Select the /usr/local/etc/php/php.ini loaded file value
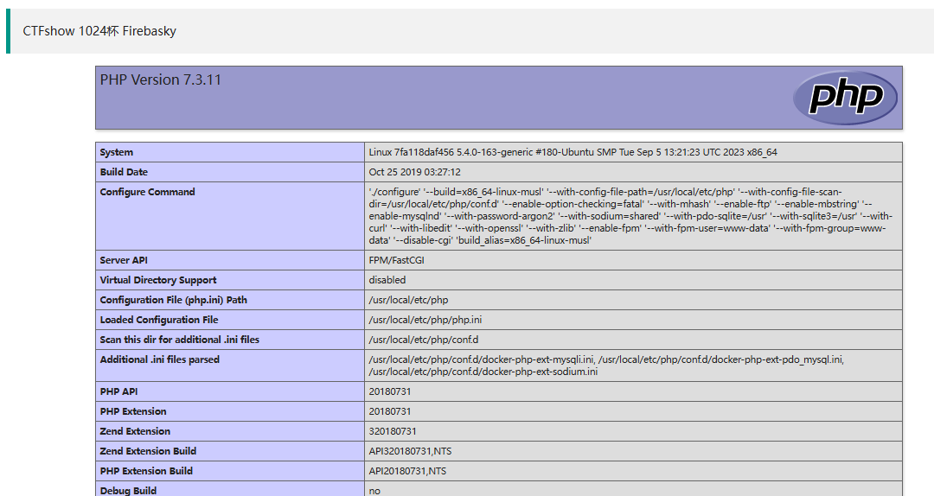Viewport: 934px width, 496px height. point(425,320)
